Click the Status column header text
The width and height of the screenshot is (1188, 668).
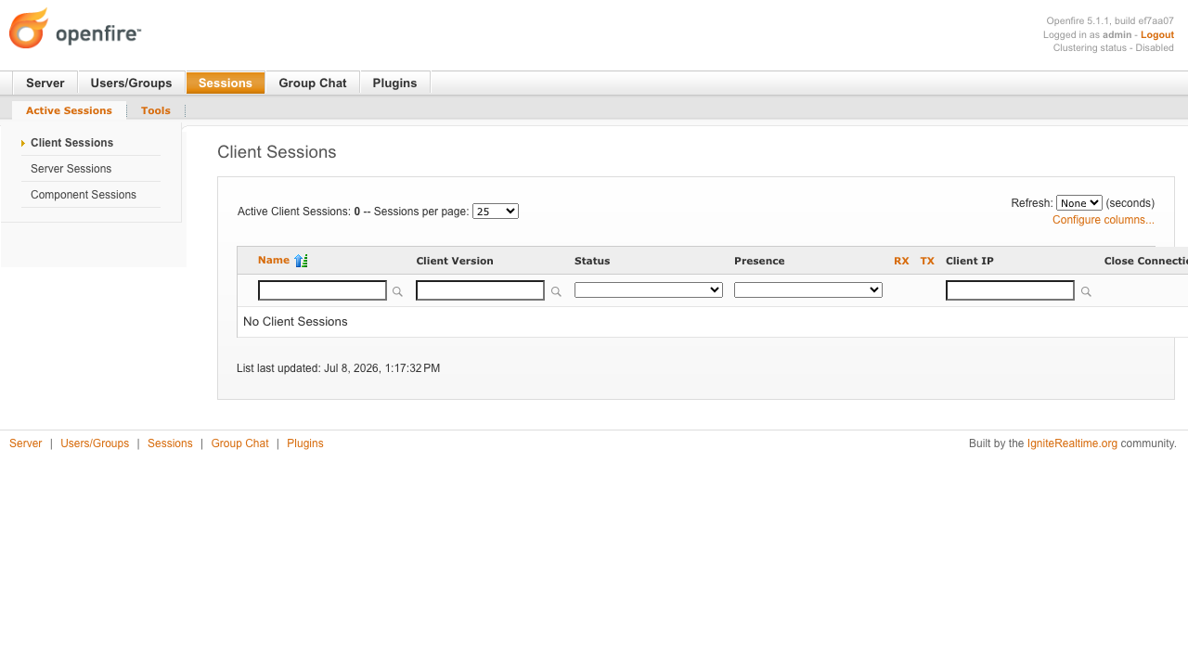592,261
